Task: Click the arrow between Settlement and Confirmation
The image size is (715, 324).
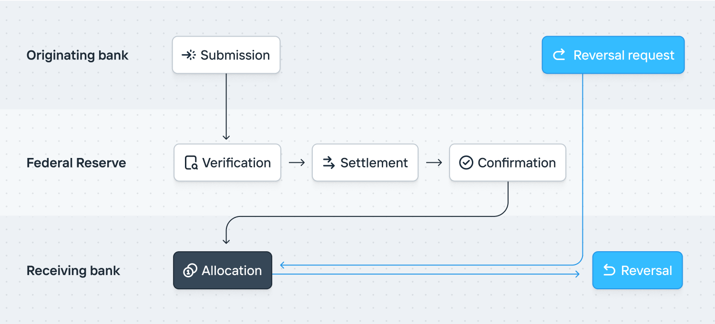Action: click(434, 163)
